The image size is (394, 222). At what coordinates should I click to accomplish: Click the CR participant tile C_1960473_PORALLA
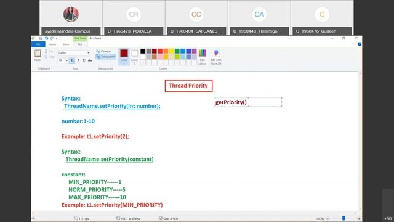point(134,18)
